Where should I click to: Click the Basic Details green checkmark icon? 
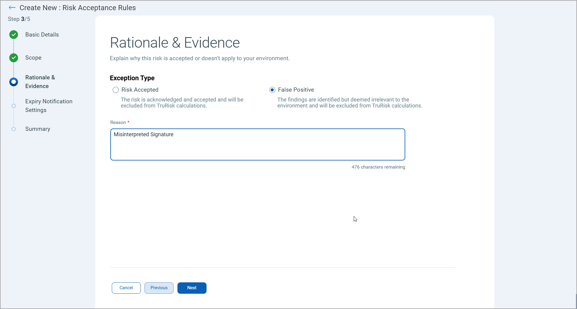[x=13, y=35]
